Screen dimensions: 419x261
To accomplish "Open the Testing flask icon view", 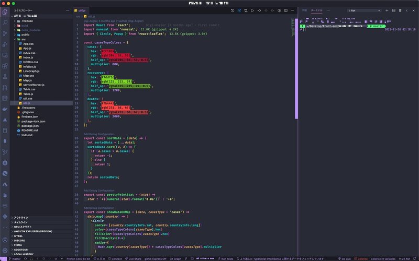I will click(x=5, y=77).
